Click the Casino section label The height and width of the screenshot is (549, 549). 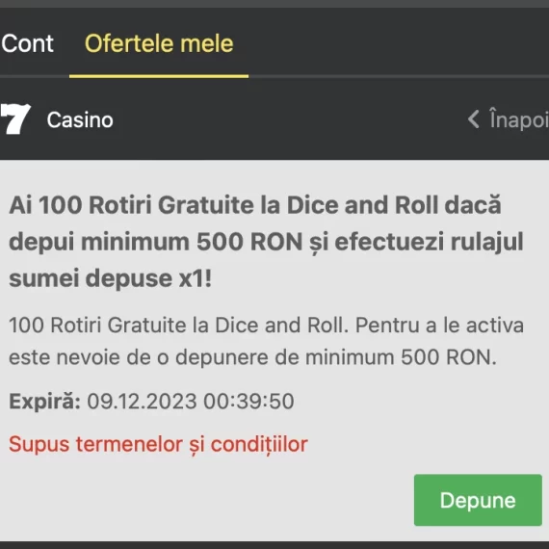(80, 120)
